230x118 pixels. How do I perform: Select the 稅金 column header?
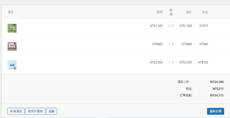pos(205,12)
